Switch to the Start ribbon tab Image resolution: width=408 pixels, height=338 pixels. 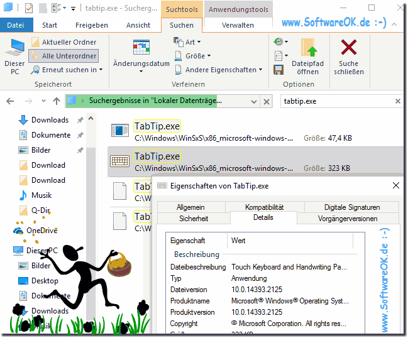pyautogui.click(x=50, y=25)
